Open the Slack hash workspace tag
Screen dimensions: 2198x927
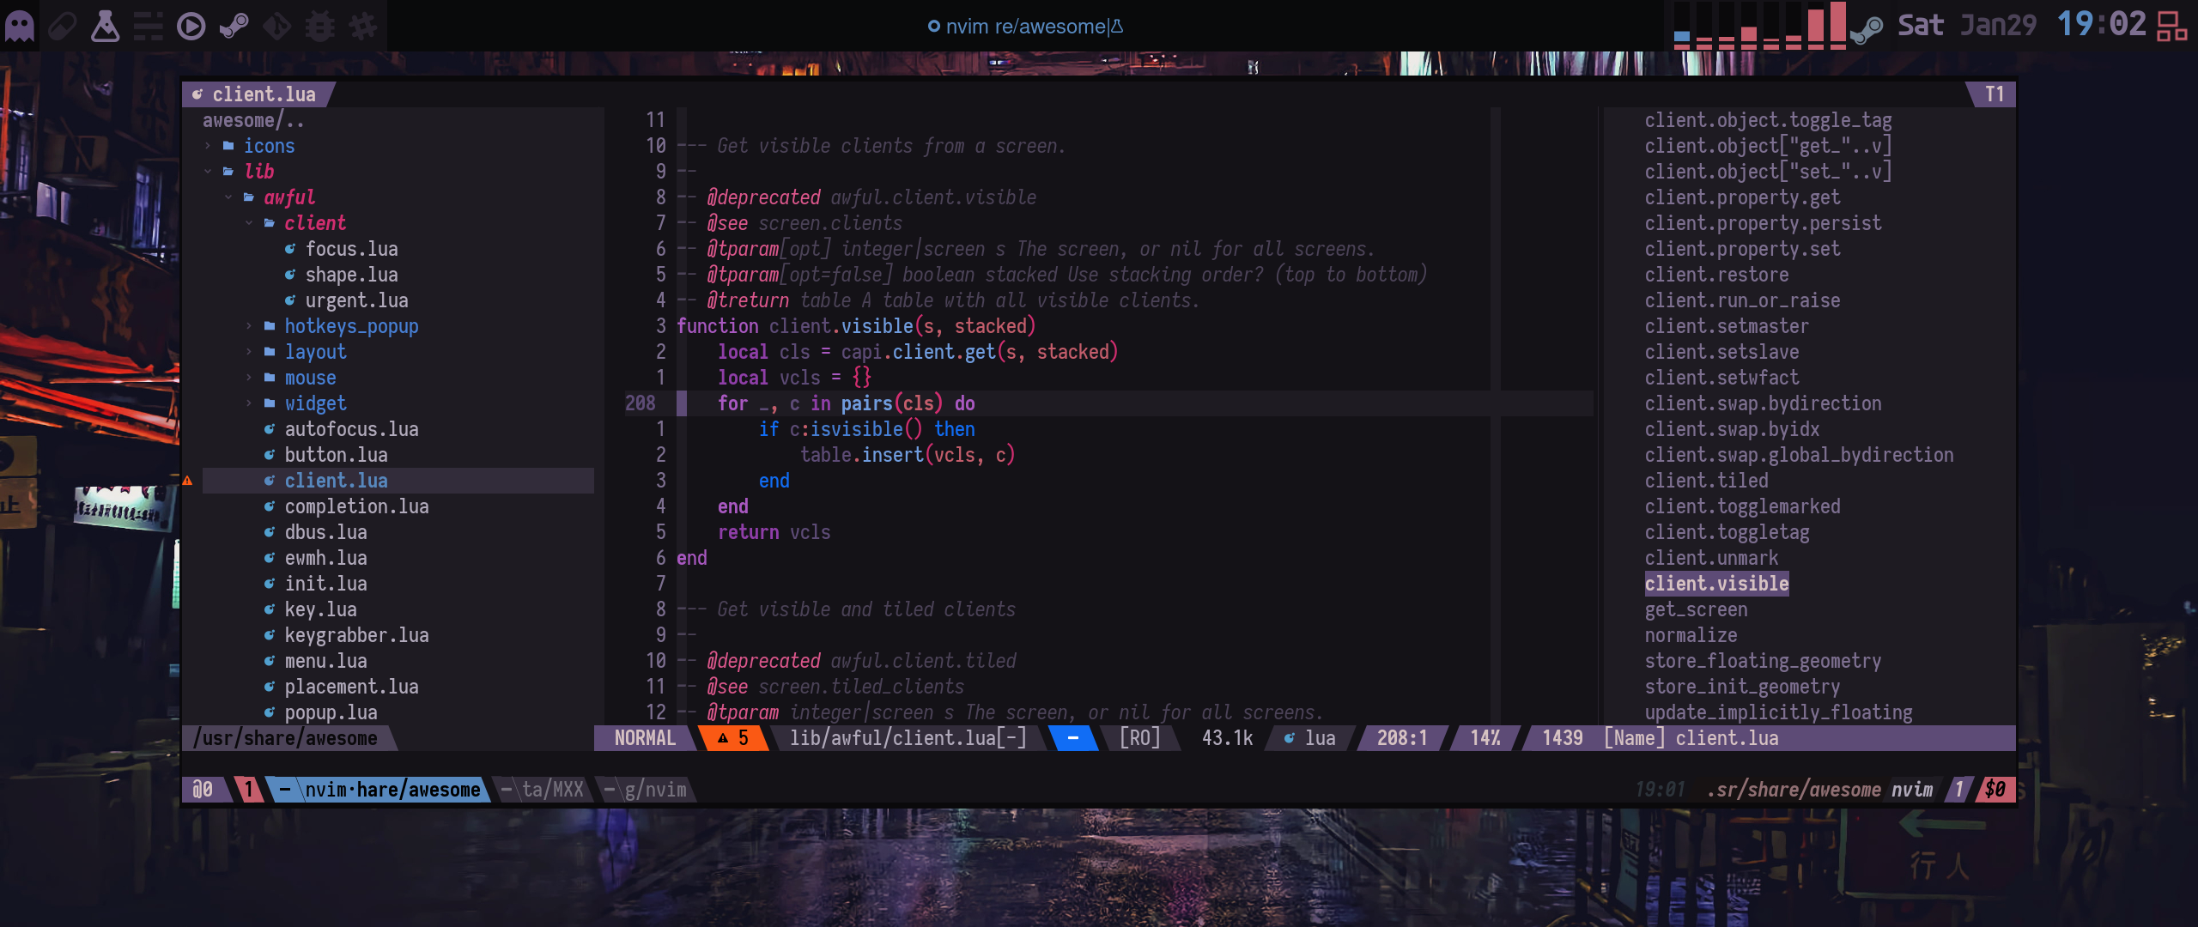(x=362, y=26)
